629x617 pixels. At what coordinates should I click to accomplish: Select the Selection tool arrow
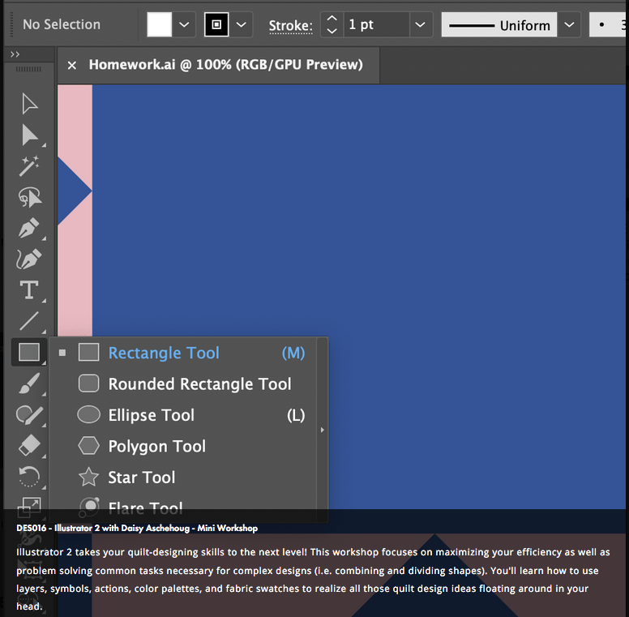pos(29,104)
